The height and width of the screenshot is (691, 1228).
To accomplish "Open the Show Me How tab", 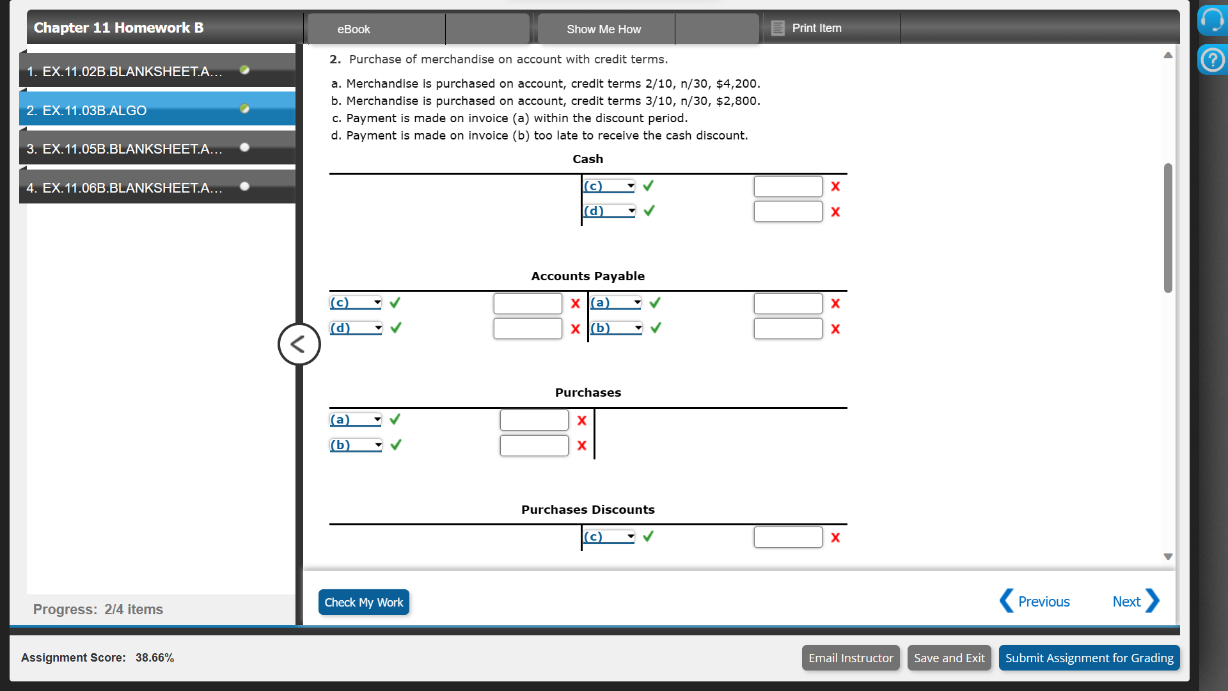I will (603, 29).
